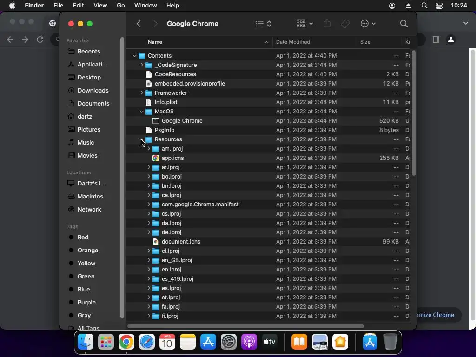Open Notes in the Dock

tap(188, 342)
